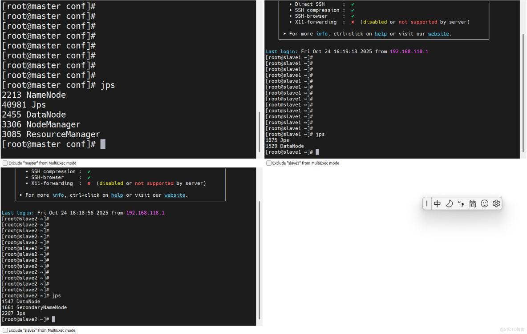The image size is (527, 334).
Task: Click "Direct SSH" line in slave1 banner
Action: pyautogui.click(x=322, y=4)
